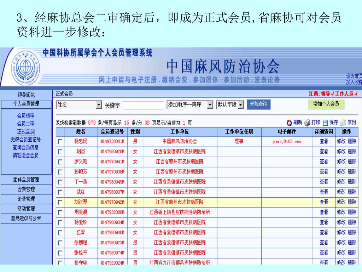Viewport: 362px width, 272px height.
Task: Tick the checkbox for 江琴
Action: 60,233
